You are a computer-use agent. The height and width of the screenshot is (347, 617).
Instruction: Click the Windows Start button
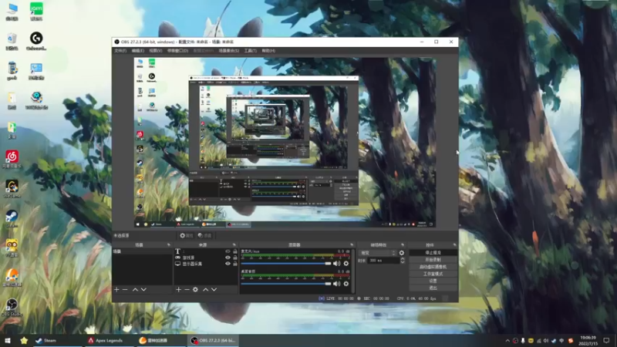pos(8,340)
